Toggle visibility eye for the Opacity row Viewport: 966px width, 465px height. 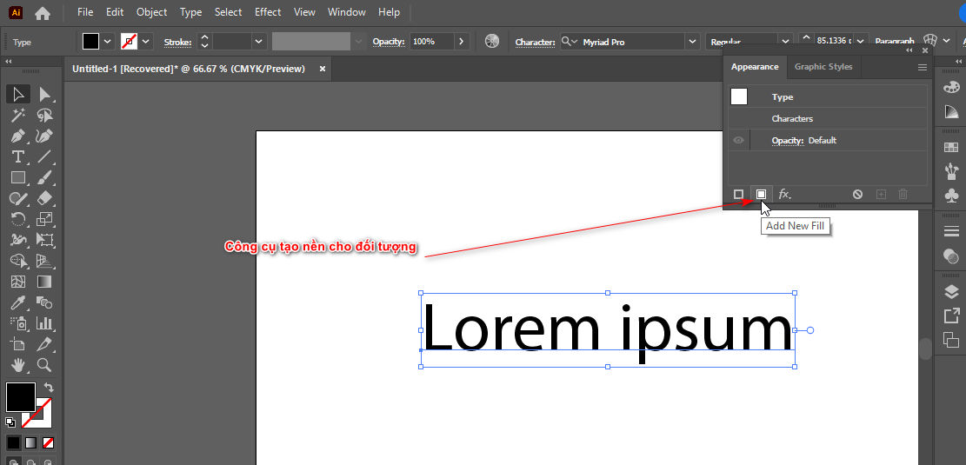click(739, 140)
